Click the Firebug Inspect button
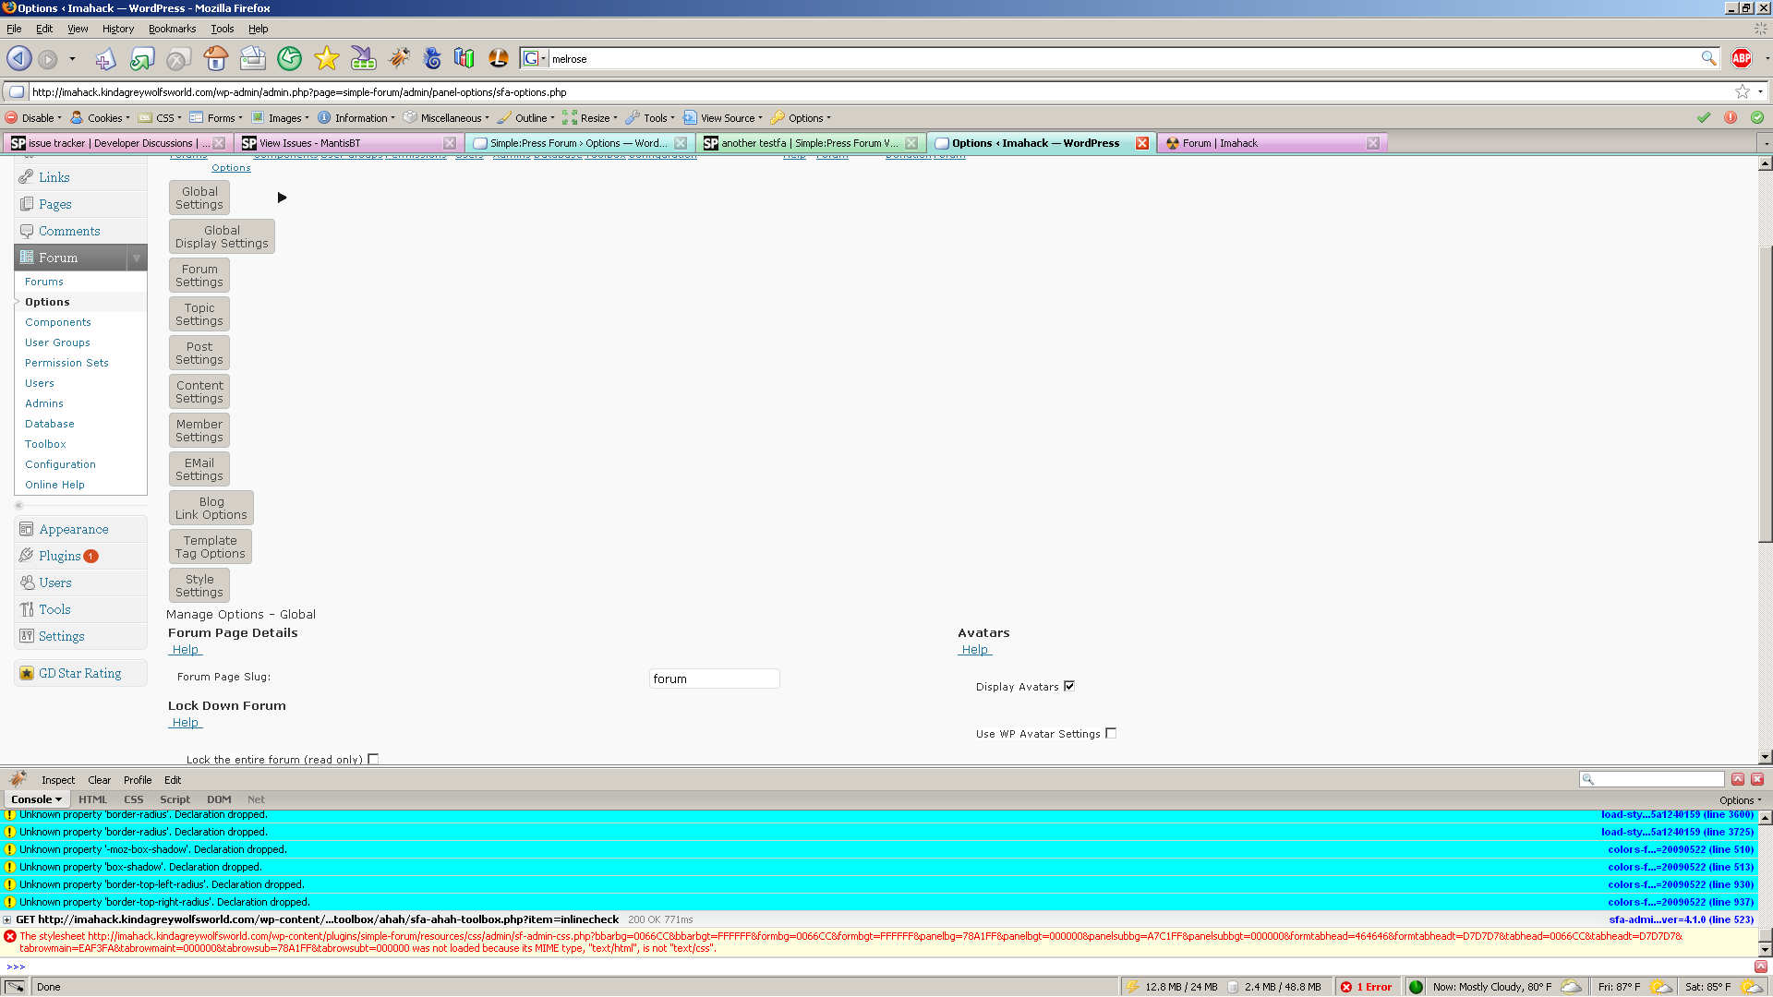This screenshot has width=1773, height=997. [x=58, y=780]
